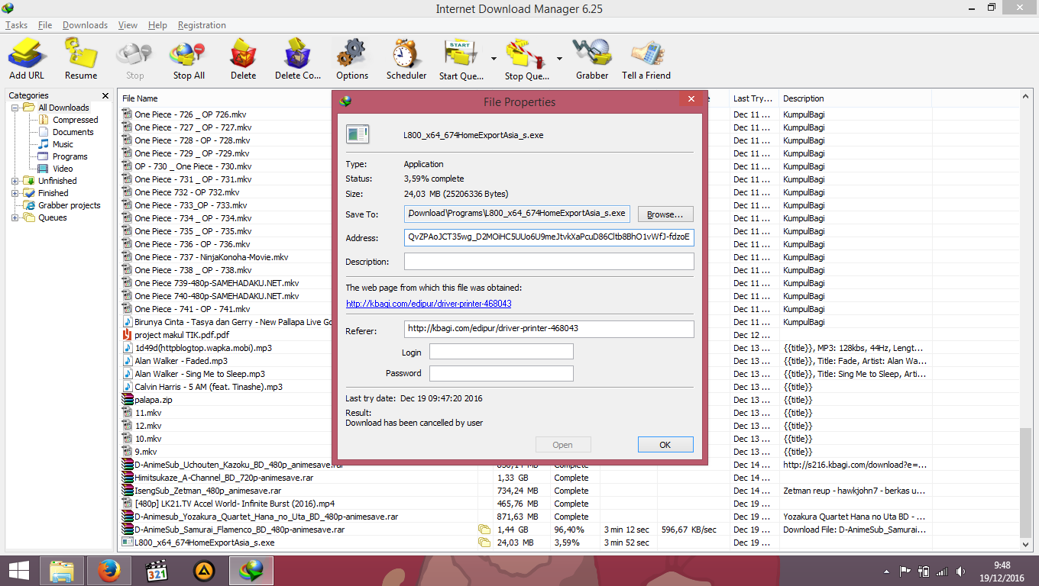Open the Start Queue dropdown arrow
The height and width of the screenshot is (586, 1039).
pyautogui.click(x=494, y=58)
